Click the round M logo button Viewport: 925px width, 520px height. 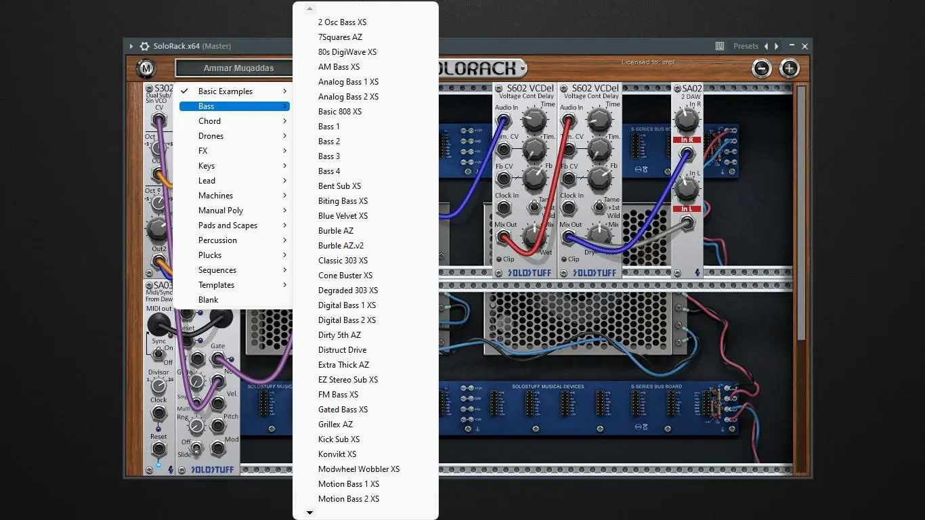146,68
